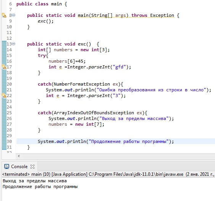This screenshot has height=201, width=215.
Task: Select the Console tab
Action: pyautogui.click(x=19, y=167)
